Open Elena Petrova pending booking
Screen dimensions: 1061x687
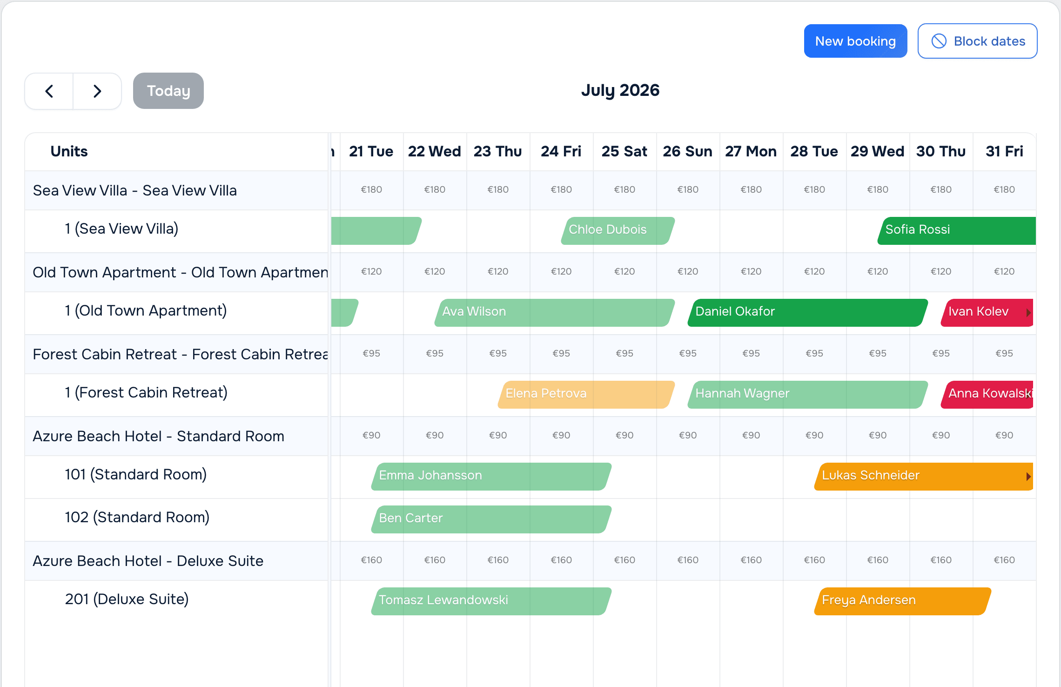coord(586,394)
